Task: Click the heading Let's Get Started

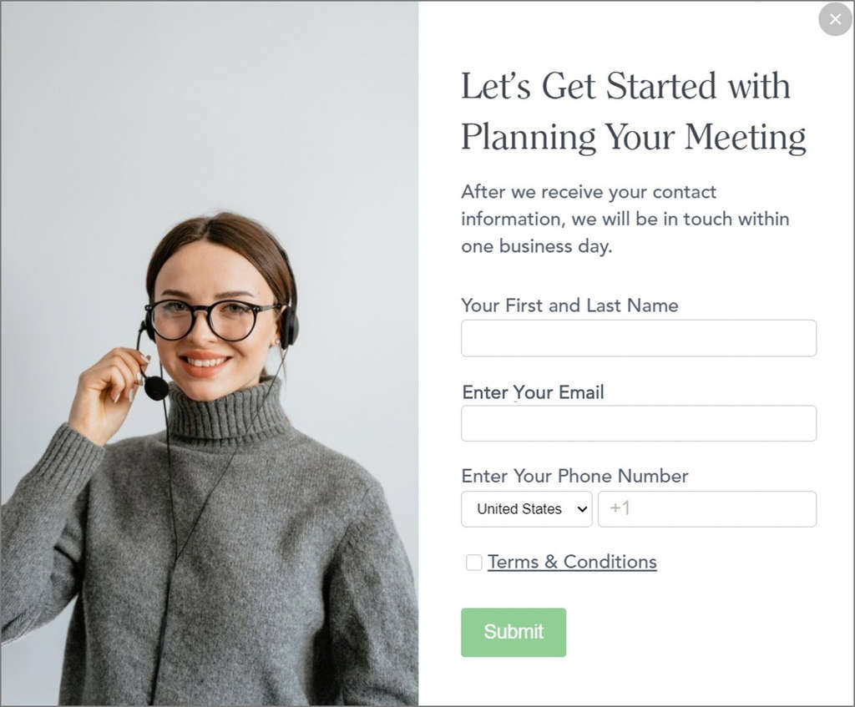Action: point(625,86)
